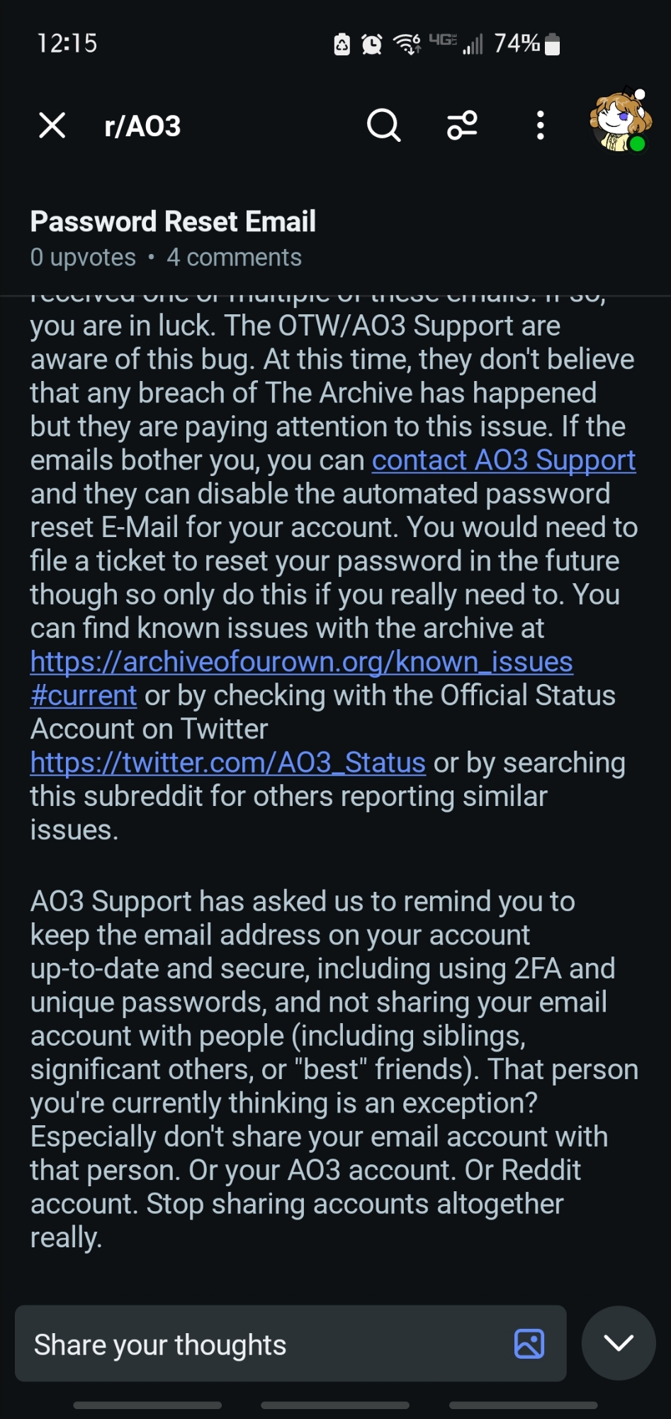Tap the Password Reset Email post title

(173, 221)
